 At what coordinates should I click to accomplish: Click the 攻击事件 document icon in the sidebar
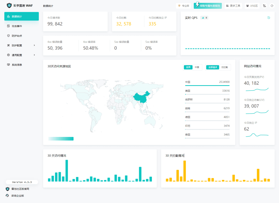(9, 26)
